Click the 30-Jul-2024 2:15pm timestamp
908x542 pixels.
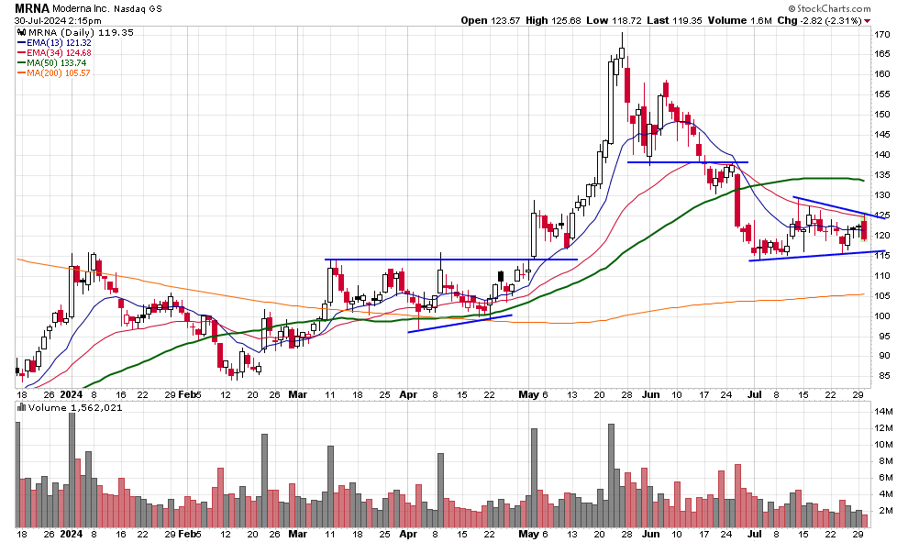[58, 21]
